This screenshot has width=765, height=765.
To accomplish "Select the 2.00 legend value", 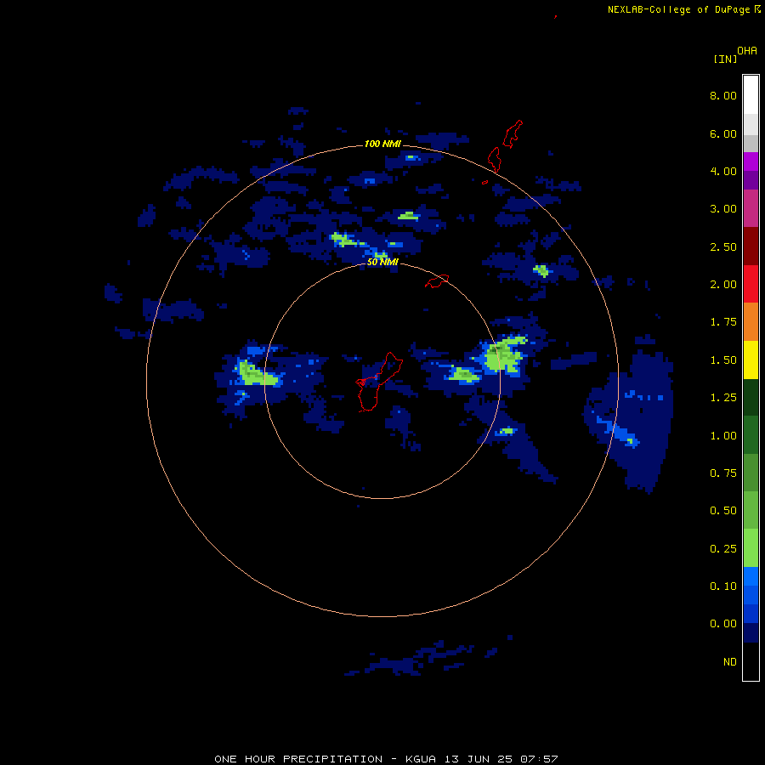I will (x=723, y=285).
